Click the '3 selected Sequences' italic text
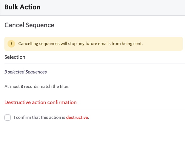The width and height of the screenshot is (185, 141). 25,72
